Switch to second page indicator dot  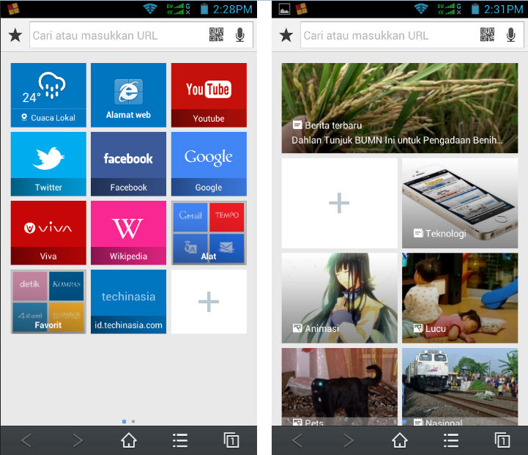[x=133, y=421]
